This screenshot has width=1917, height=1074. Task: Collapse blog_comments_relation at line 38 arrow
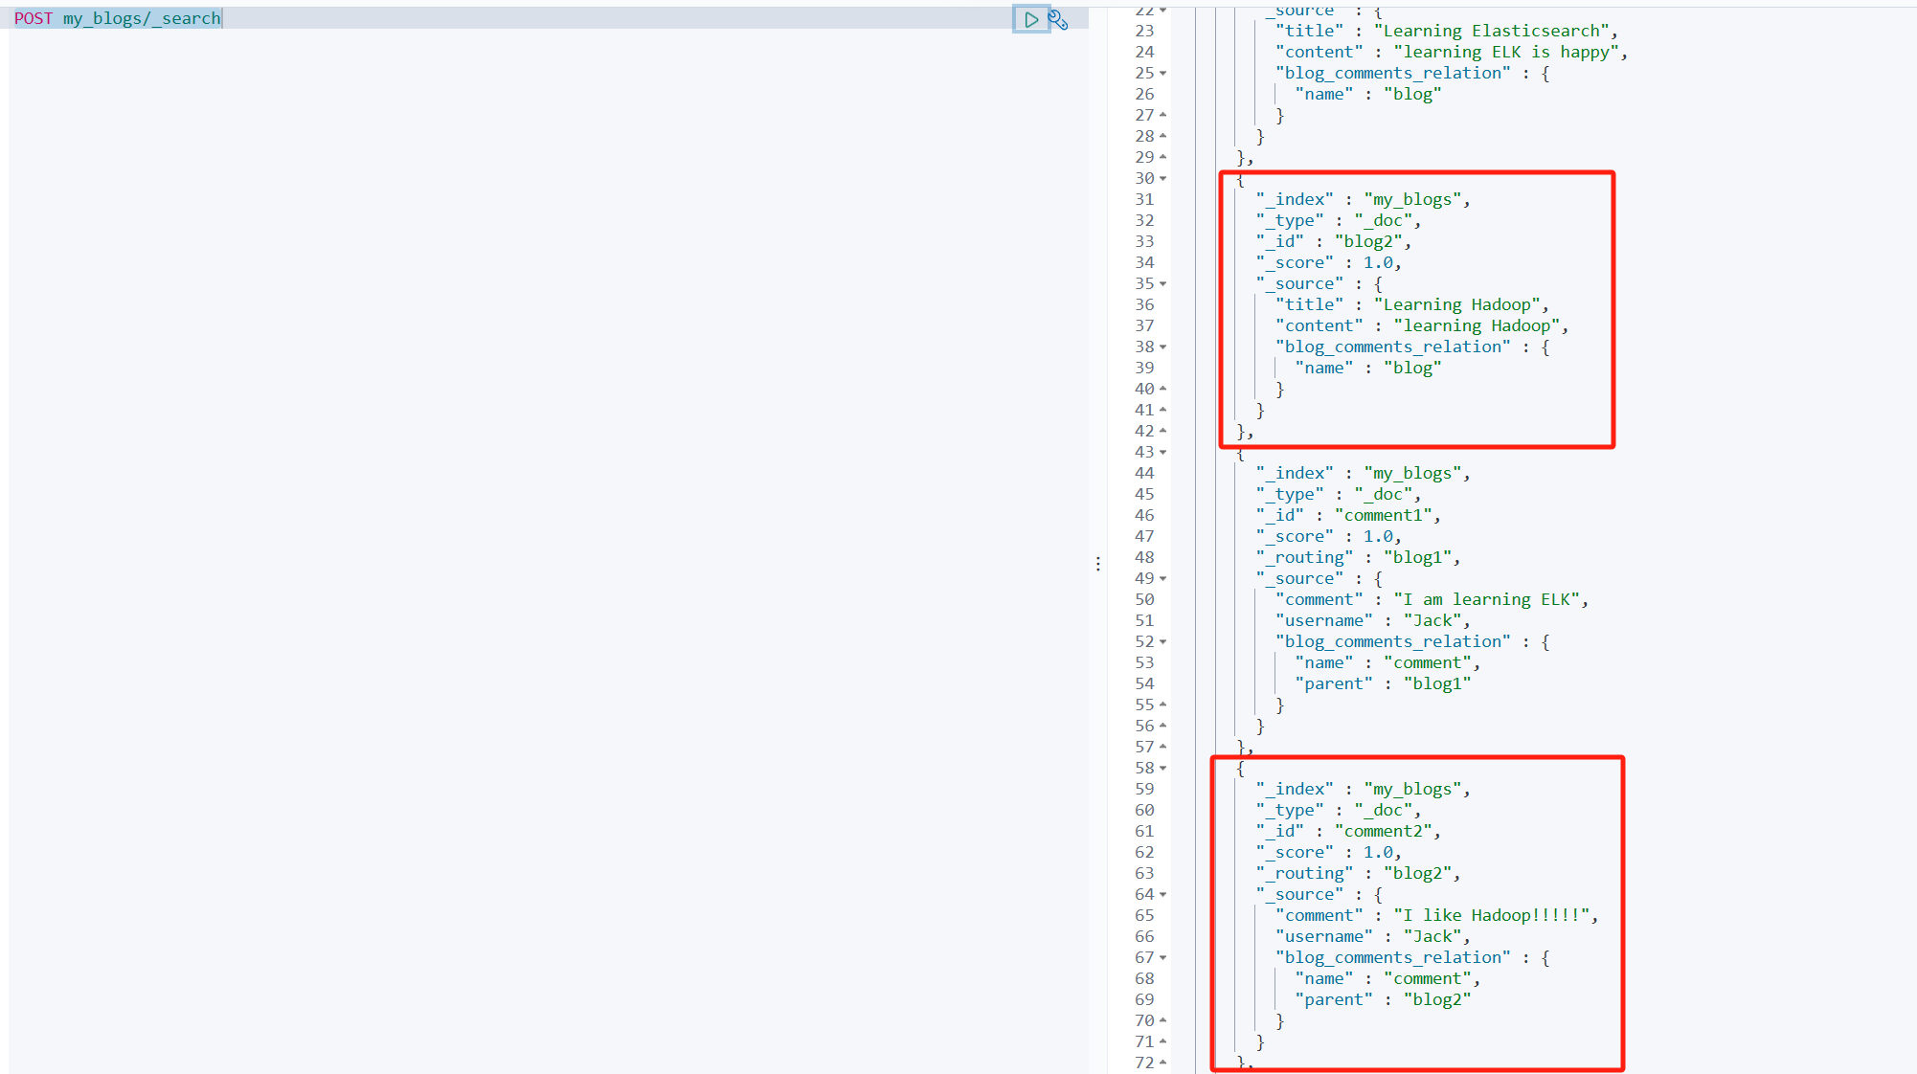coord(1163,347)
